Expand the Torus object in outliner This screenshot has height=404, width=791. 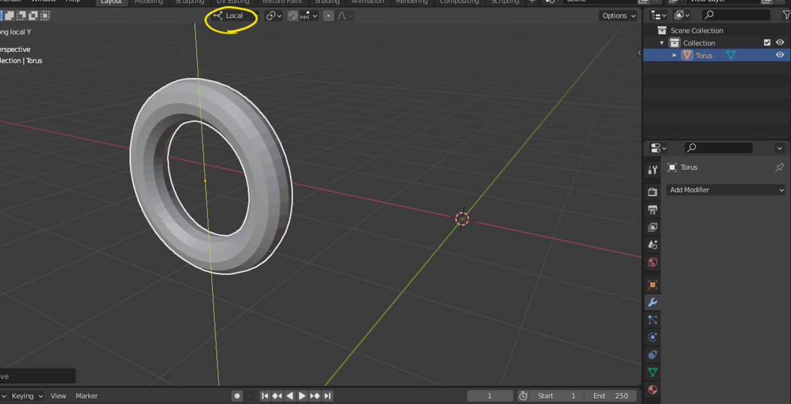pos(674,55)
